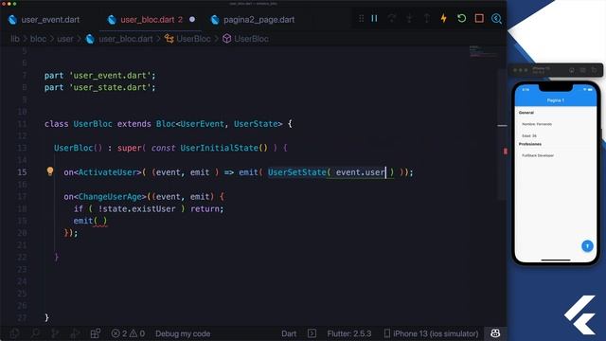Click the 'lib' breadcrumb
Viewport: 606px width, 341px height.
coord(15,39)
